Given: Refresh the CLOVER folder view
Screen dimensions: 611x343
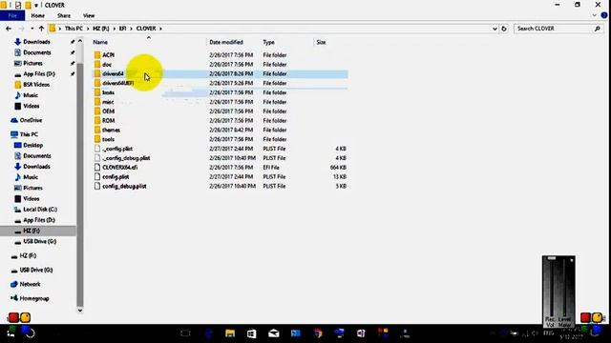Looking at the screenshot, I should coord(504,29).
